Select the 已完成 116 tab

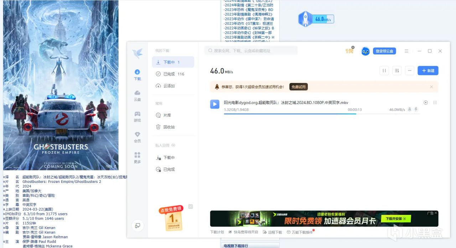(173, 74)
